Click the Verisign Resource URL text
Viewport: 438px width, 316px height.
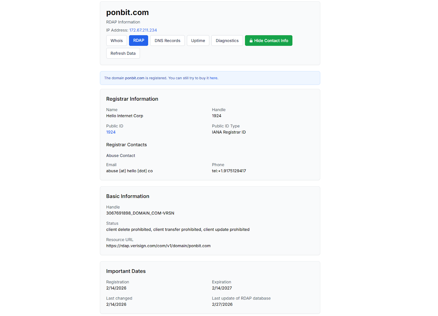pos(158,246)
